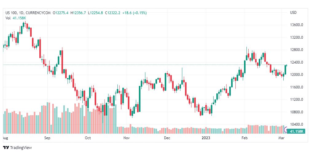Click the 41.158K value next to Vol
Screen dimensions: 311x153
pos(19,18)
